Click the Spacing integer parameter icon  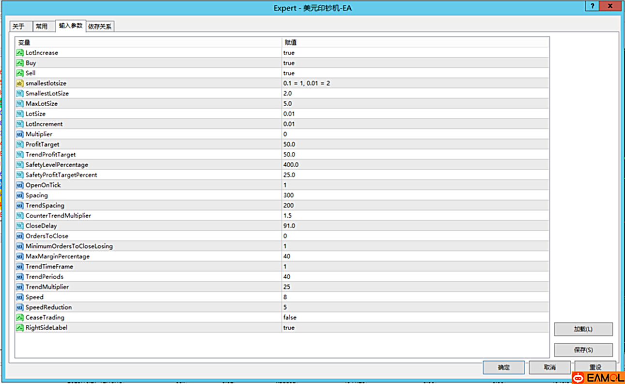coord(20,195)
